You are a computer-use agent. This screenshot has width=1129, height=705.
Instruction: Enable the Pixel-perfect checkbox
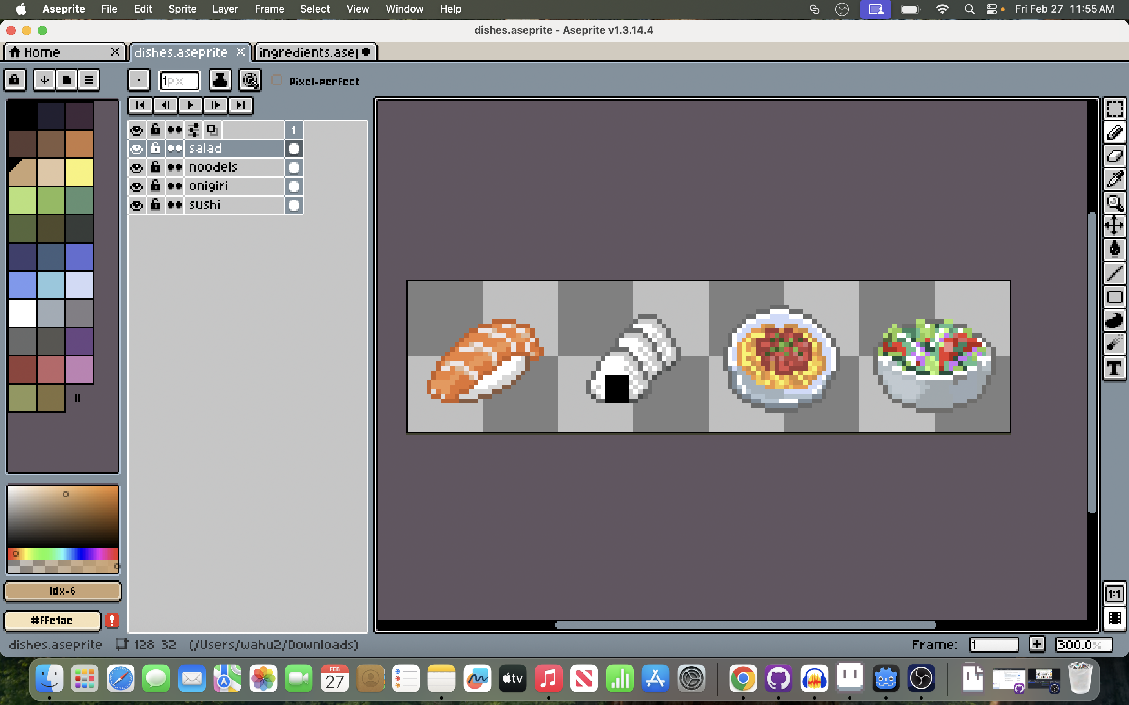coord(277,80)
